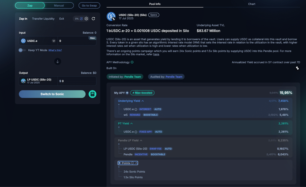
Task: Open the "What's this?" link
Action: 55,50
